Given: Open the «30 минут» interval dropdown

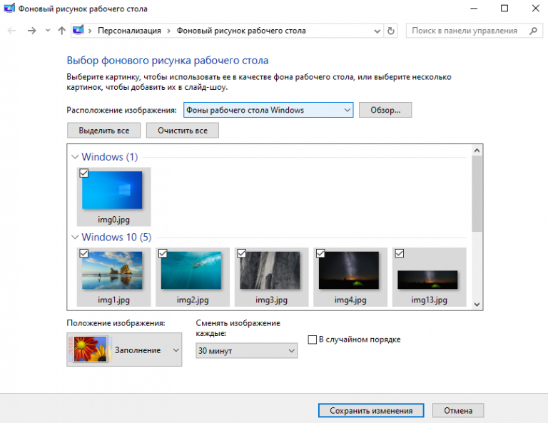Looking at the screenshot, I should click(246, 351).
